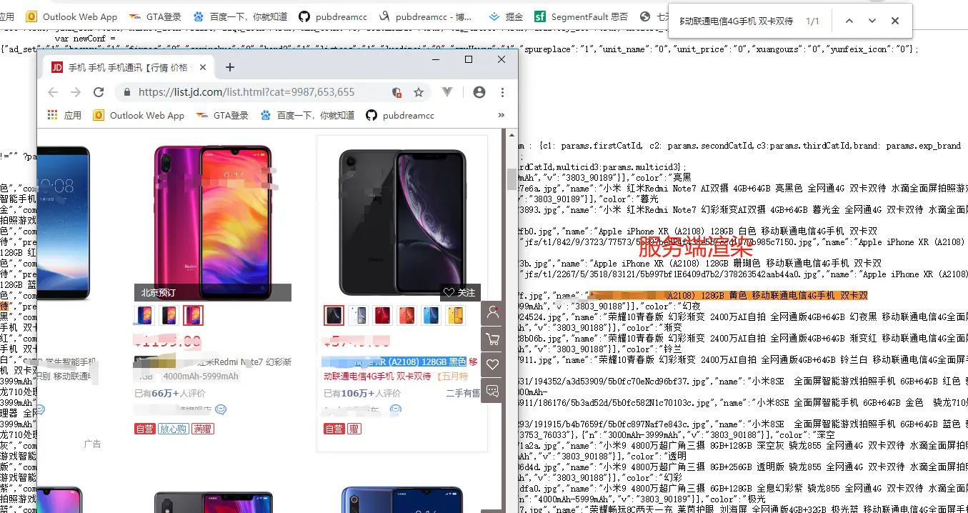Select the JD 手机通讯 tab
This screenshot has width=968, height=513.
coord(129,67)
